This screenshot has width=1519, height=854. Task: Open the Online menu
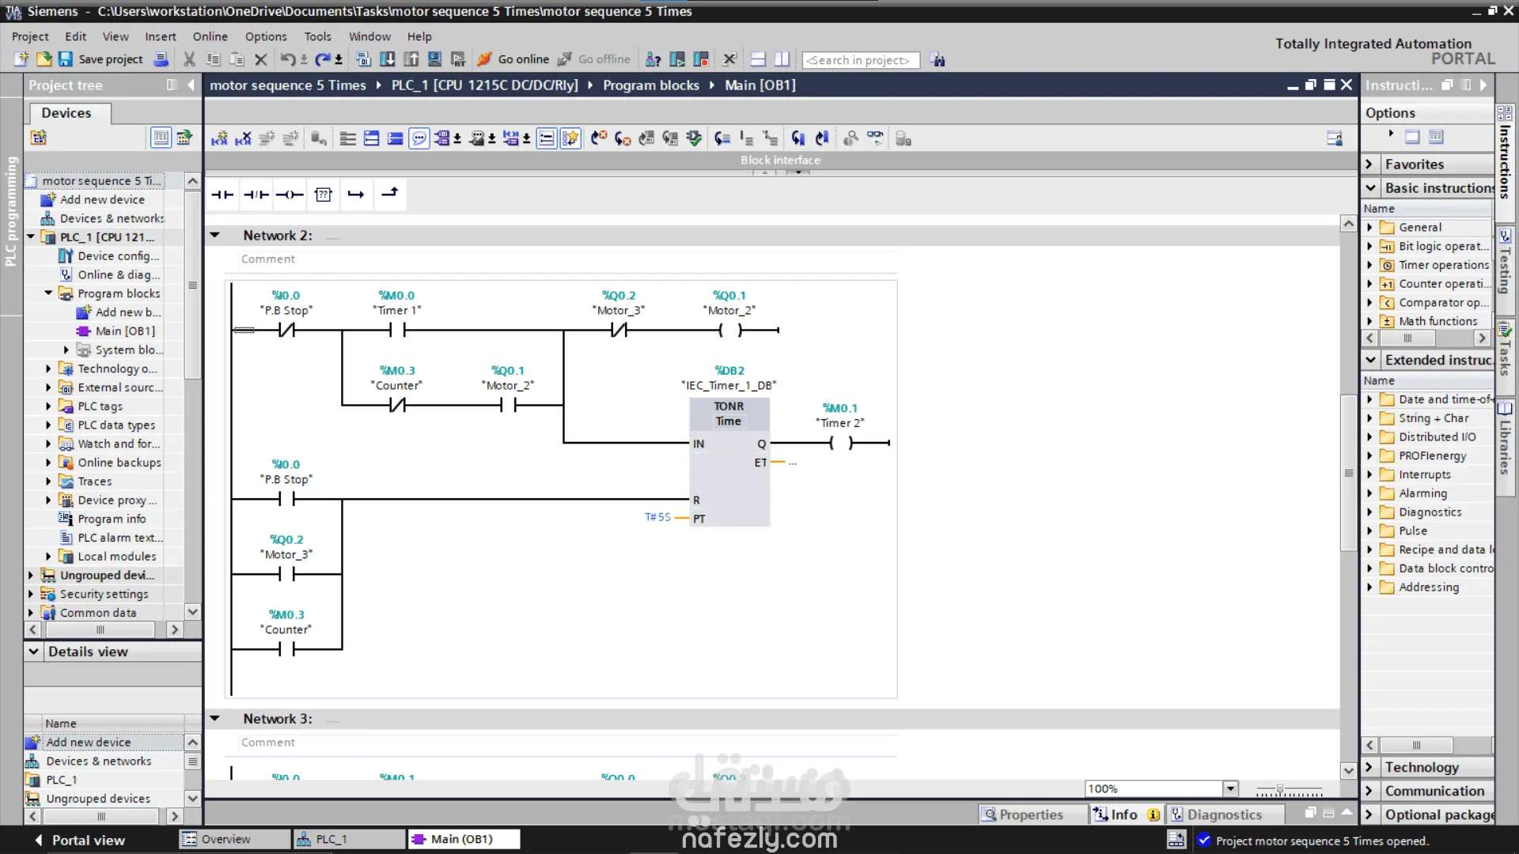210,36
